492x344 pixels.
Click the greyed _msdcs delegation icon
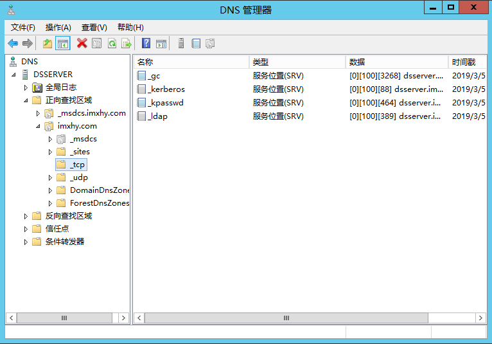(x=61, y=139)
